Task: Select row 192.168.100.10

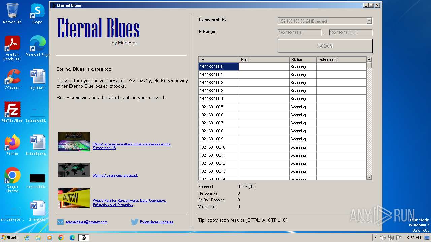Action: [282, 147]
